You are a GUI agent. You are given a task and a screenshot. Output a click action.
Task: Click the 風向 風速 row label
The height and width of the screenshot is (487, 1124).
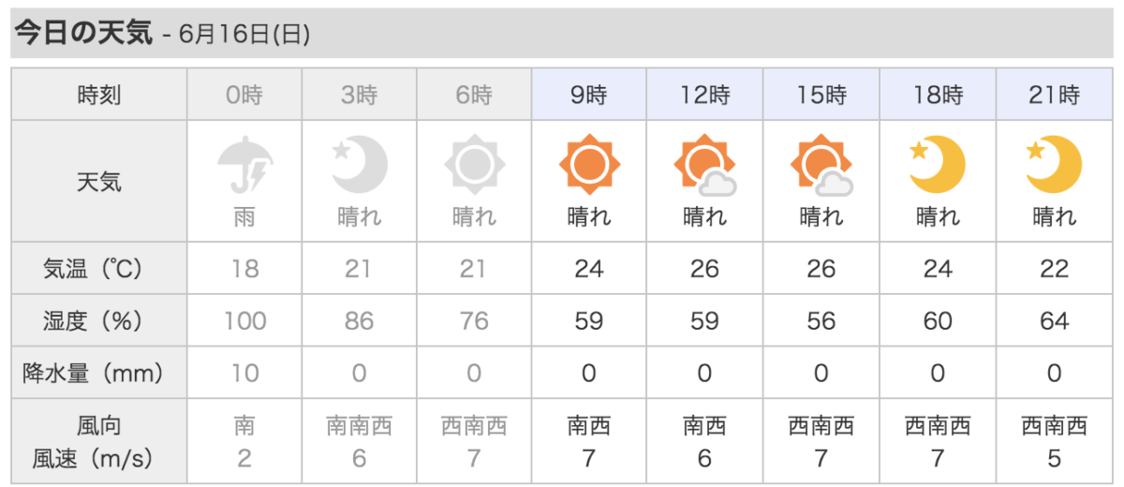[98, 443]
